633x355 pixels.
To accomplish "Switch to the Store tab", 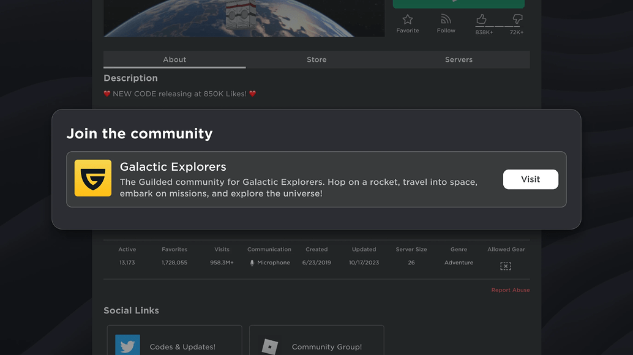I will click(316, 59).
